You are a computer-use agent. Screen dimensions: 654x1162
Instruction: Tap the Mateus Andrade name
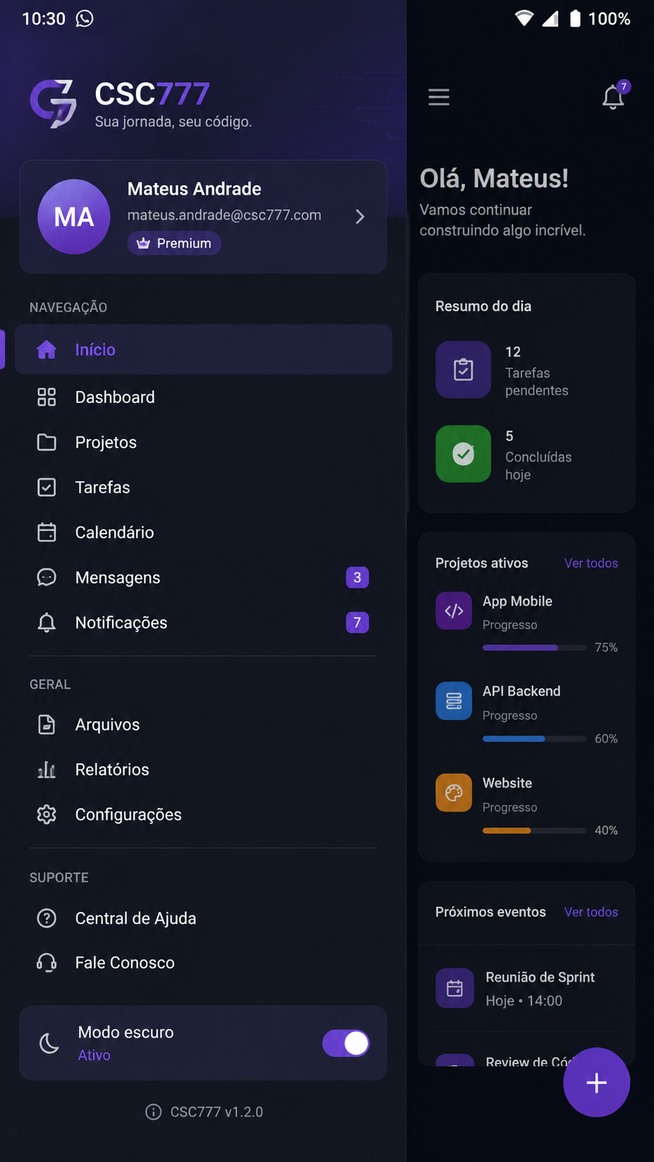tap(195, 189)
